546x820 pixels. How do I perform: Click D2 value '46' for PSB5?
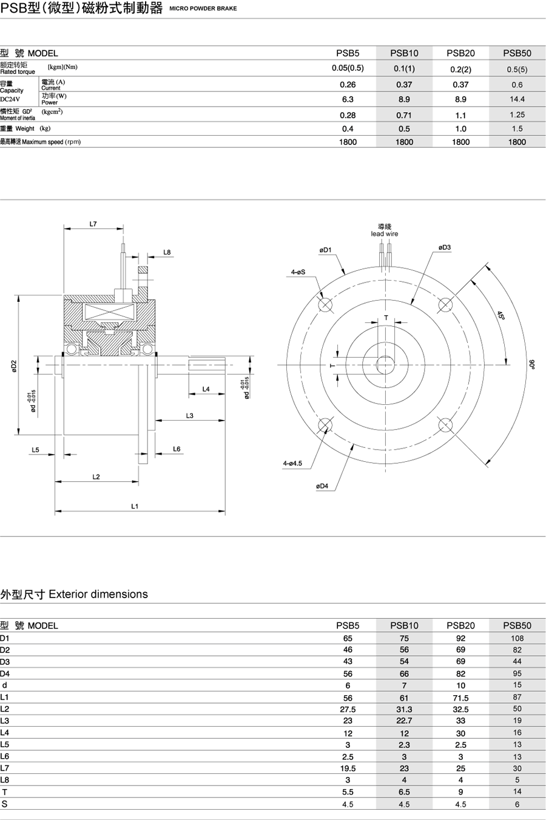click(x=348, y=650)
